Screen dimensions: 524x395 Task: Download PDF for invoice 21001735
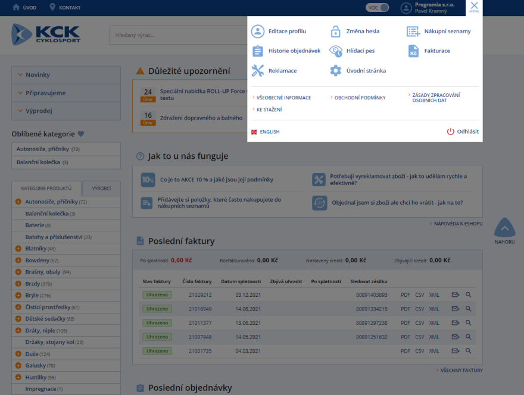point(406,351)
